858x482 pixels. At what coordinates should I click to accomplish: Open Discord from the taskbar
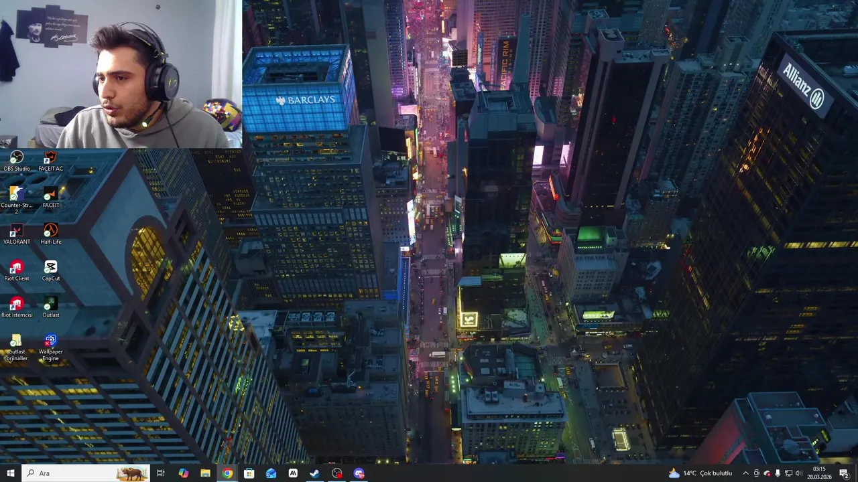click(x=359, y=473)
